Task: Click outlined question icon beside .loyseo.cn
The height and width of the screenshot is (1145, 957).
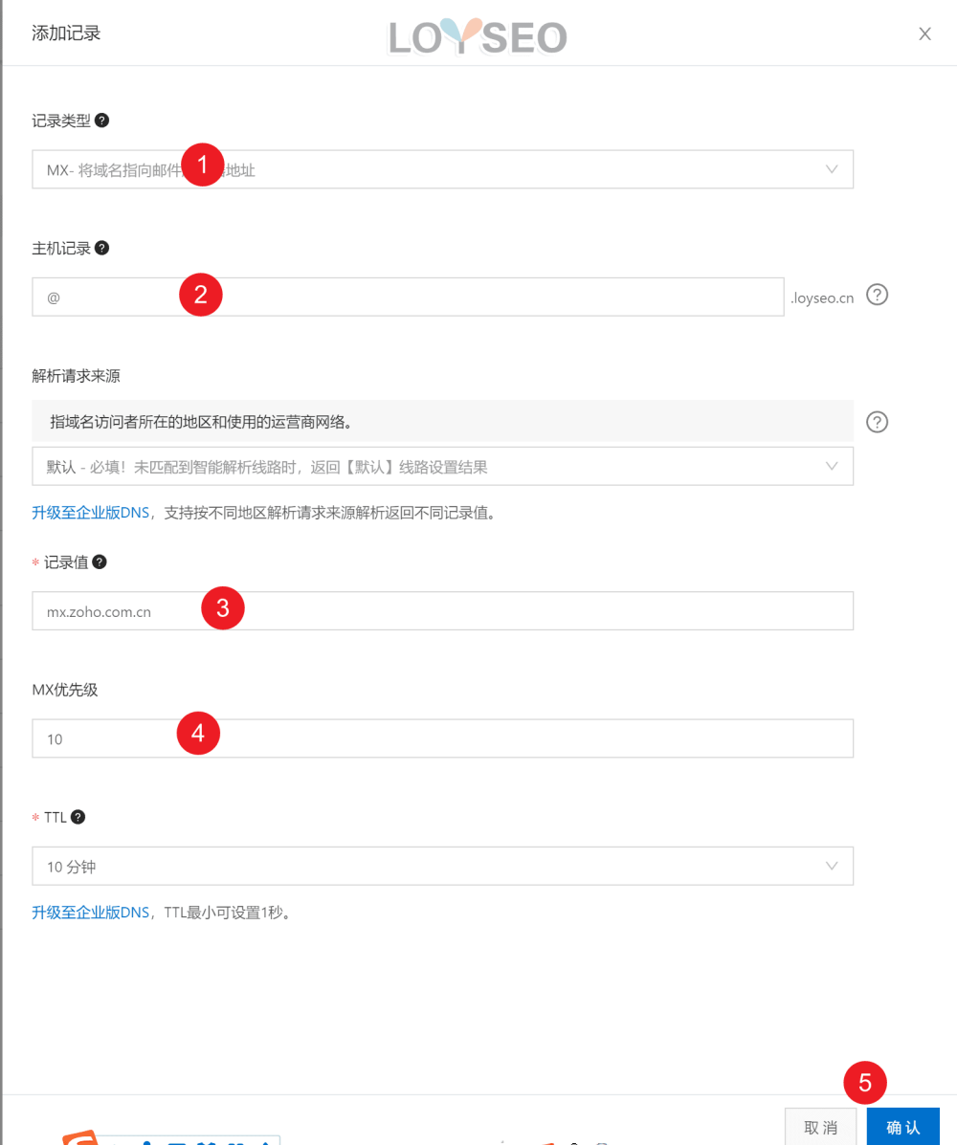Action: (877, 295)
